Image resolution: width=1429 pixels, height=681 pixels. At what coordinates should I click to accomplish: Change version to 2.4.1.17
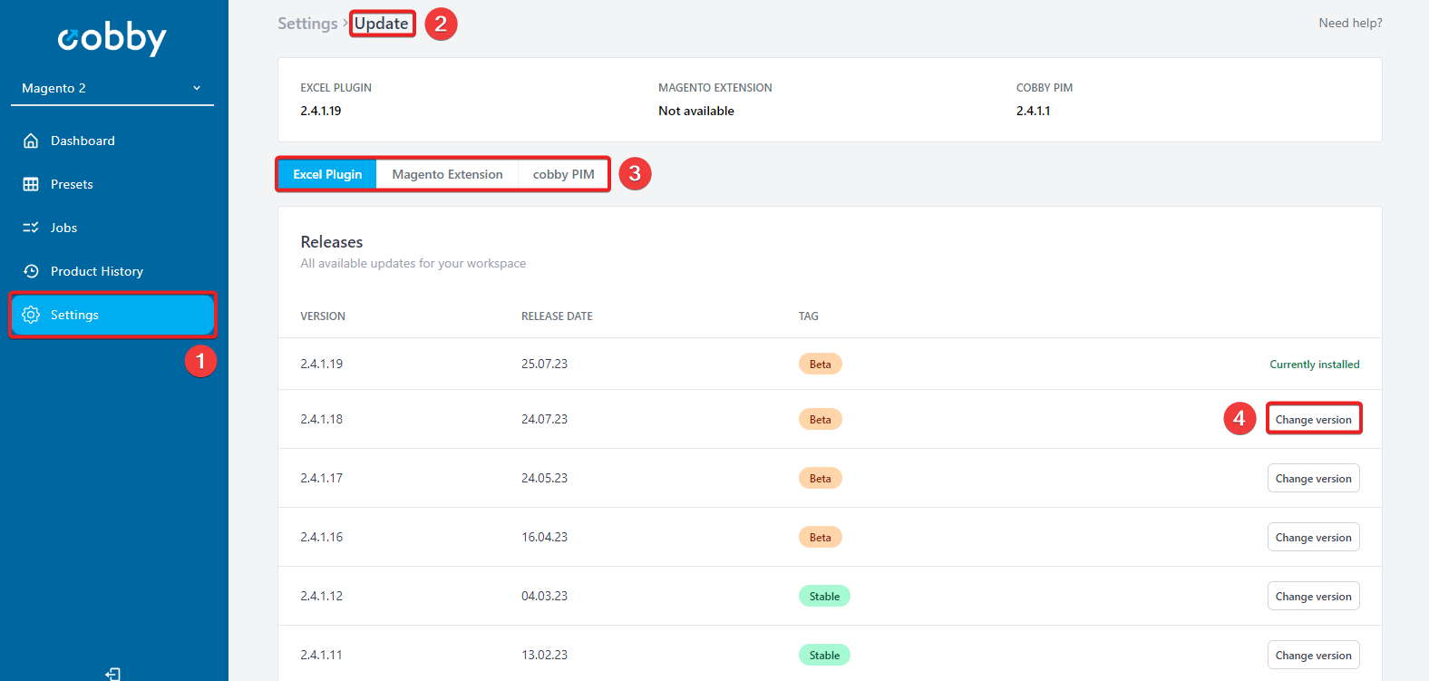click(x=1313, y=478)
